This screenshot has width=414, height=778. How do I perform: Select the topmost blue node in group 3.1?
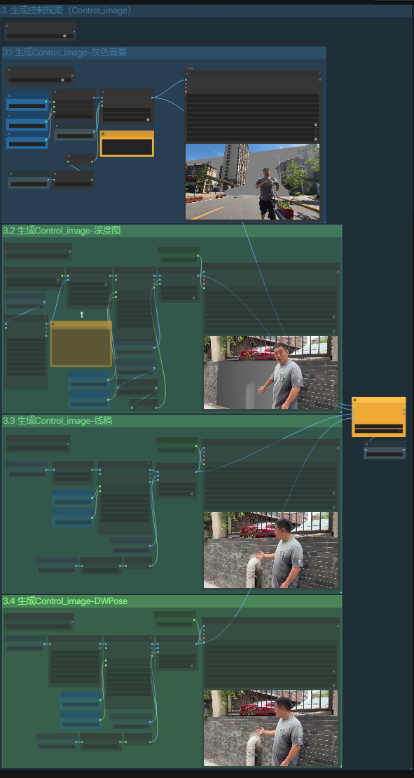click(x=27, y=102)
